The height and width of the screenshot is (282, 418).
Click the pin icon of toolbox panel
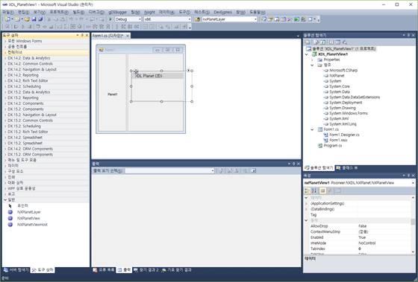82,35
